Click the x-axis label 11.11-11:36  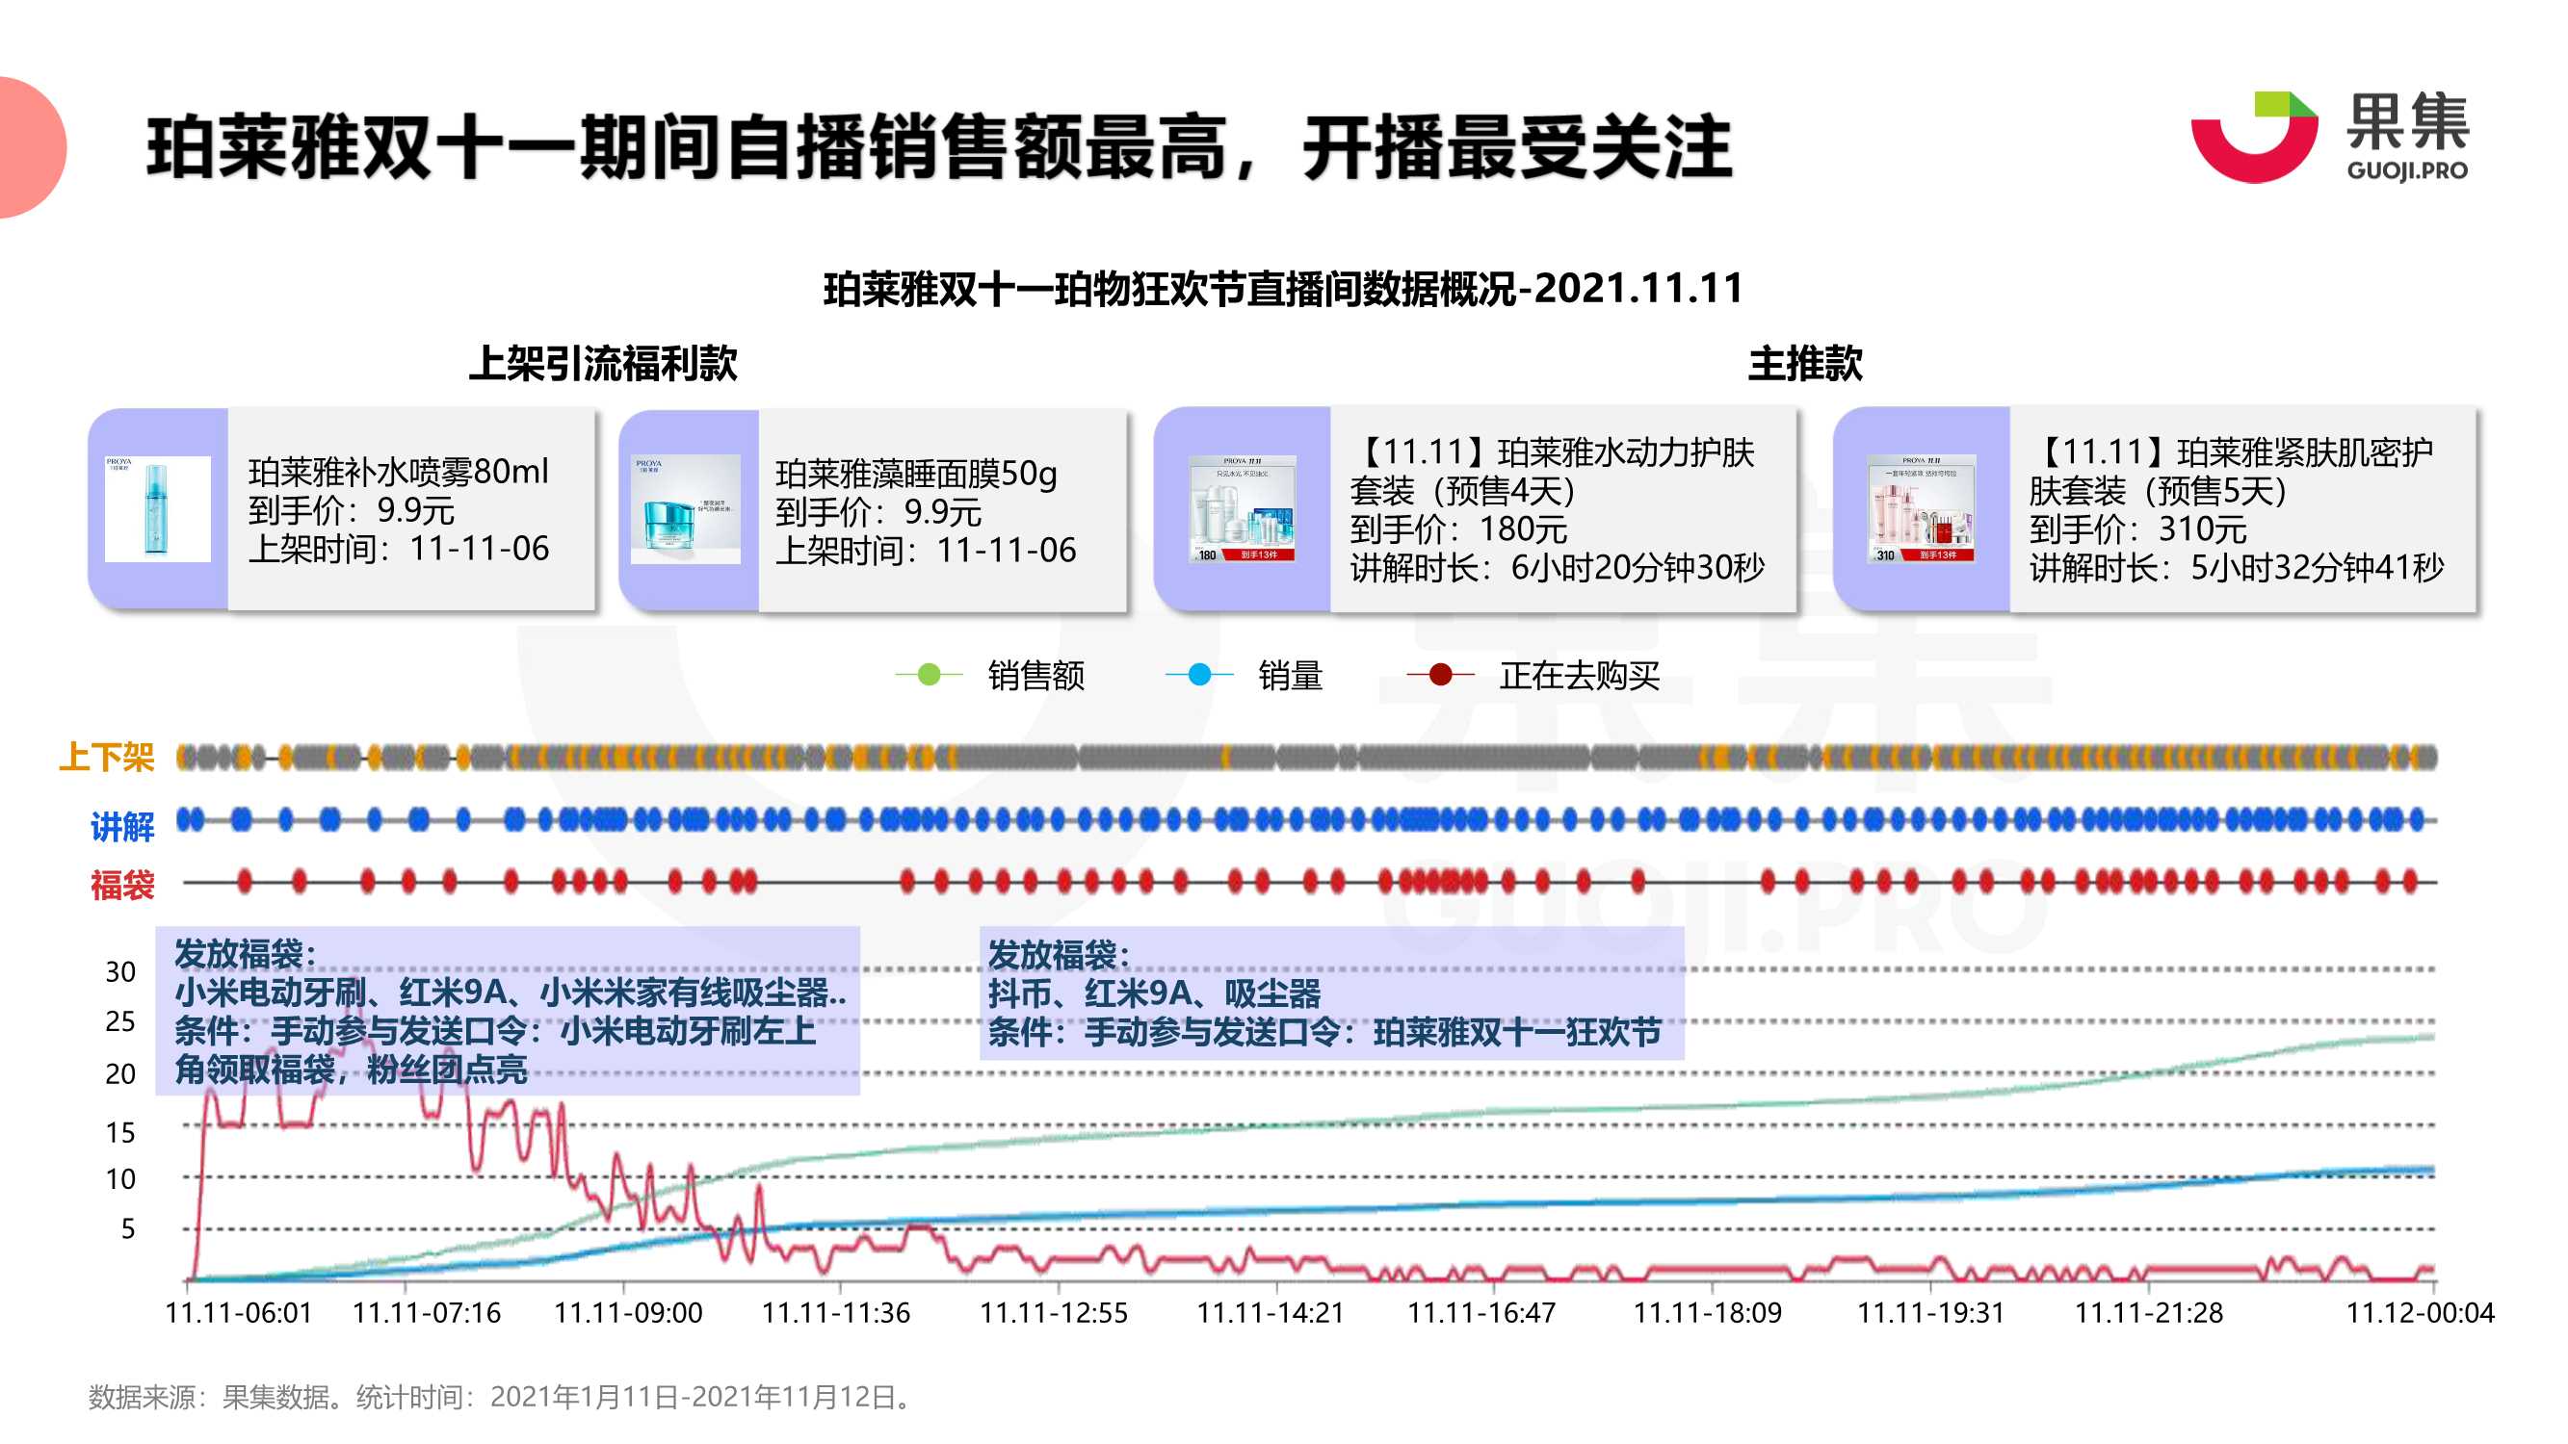836,1312
